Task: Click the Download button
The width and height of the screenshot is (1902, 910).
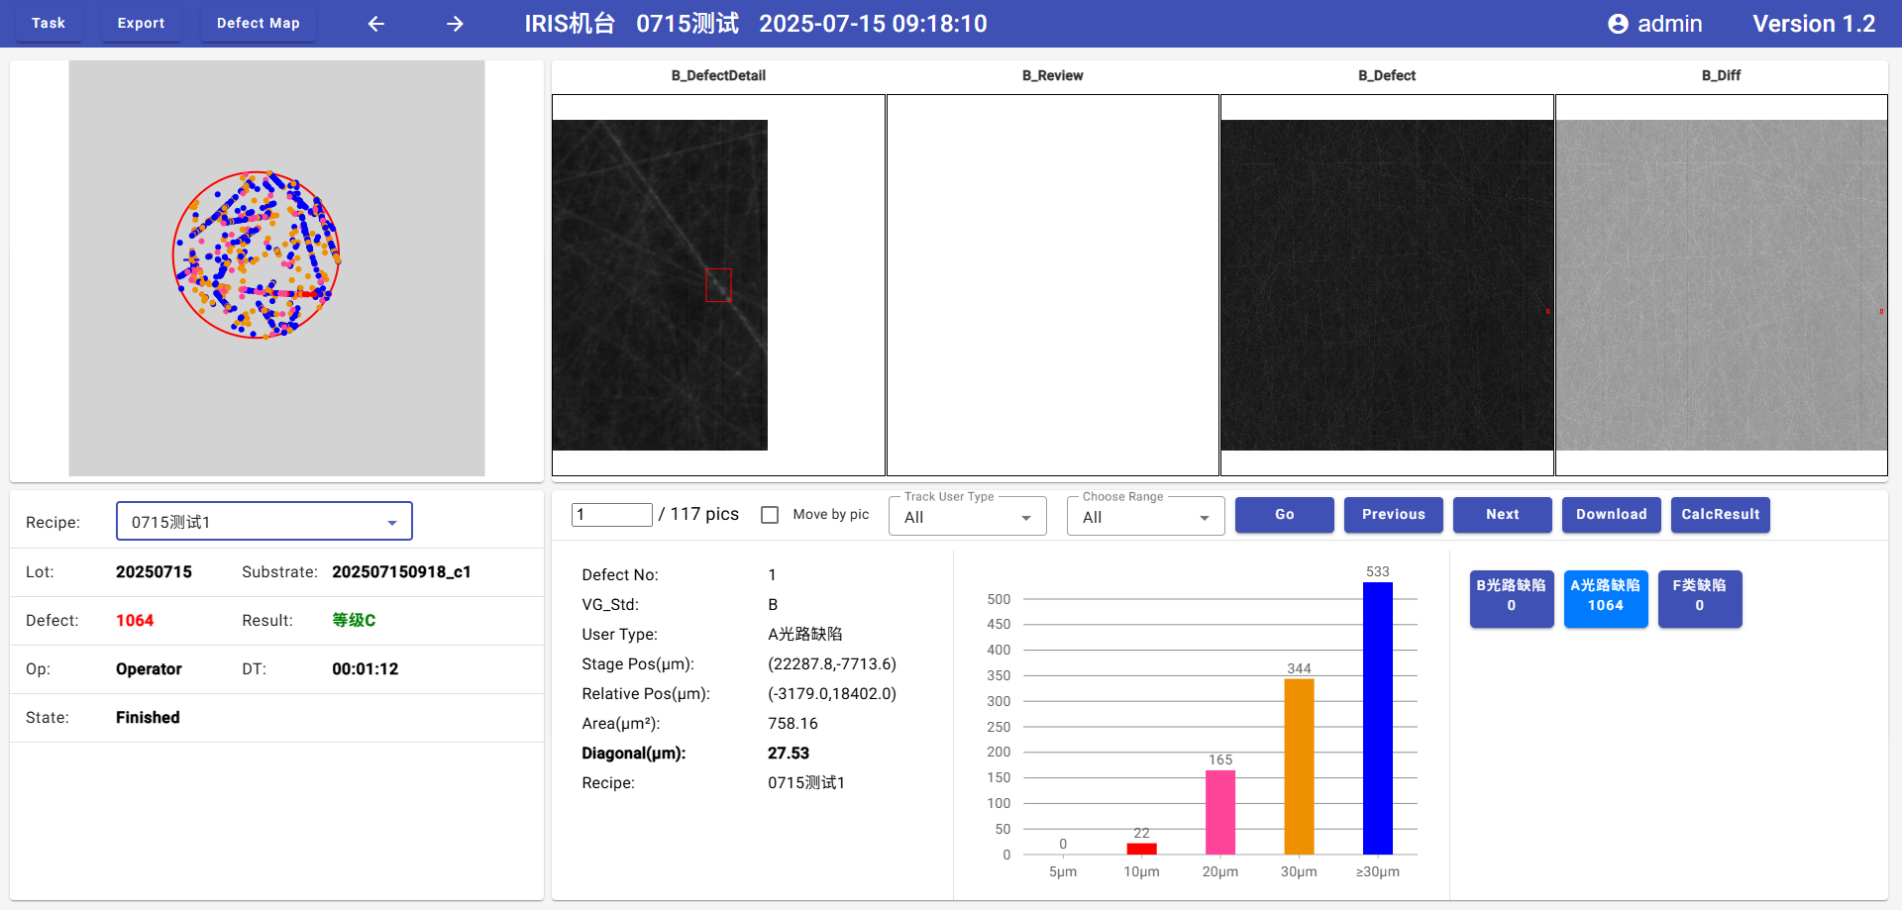Action: coord(1612,515)
